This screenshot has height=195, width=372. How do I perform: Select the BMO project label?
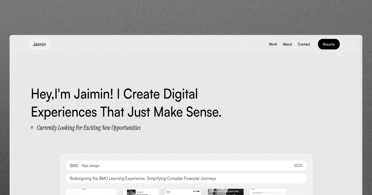(x=74, y=166)
